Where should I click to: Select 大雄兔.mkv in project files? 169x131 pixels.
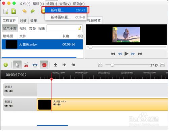click(42, 44)
